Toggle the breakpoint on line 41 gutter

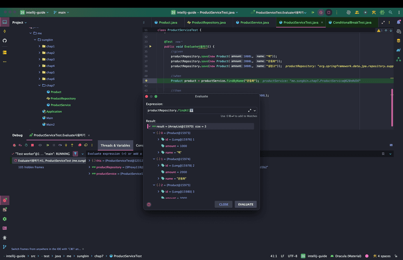tap(146, 81)
